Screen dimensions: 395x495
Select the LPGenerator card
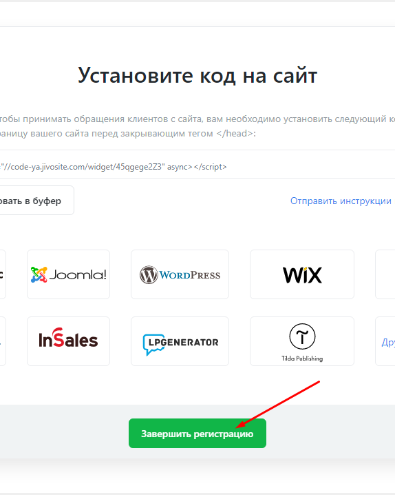pyautogui.click(x=180, y=341)
